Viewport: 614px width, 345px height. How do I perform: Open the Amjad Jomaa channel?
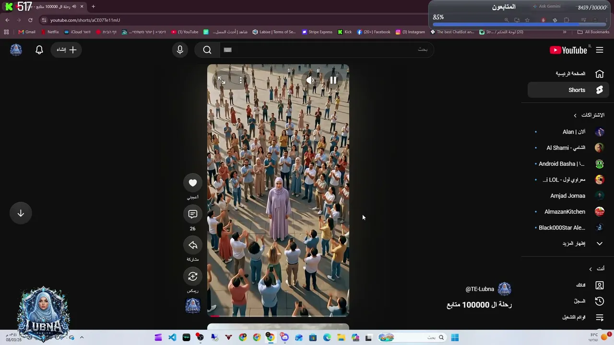(568, 195)
